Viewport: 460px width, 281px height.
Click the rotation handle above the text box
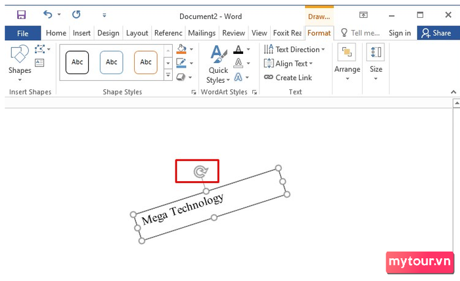click(x=200, y=171)
